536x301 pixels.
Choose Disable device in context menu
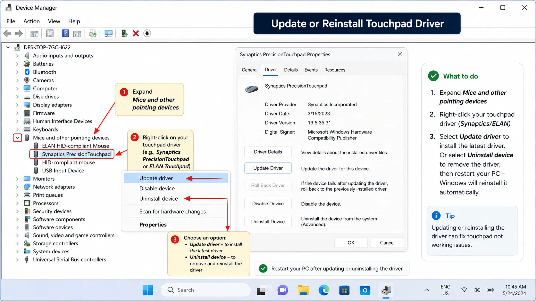(x=176, y=188)
